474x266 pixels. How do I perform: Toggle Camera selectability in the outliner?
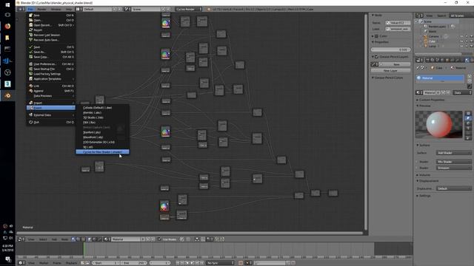pos(467,36)
